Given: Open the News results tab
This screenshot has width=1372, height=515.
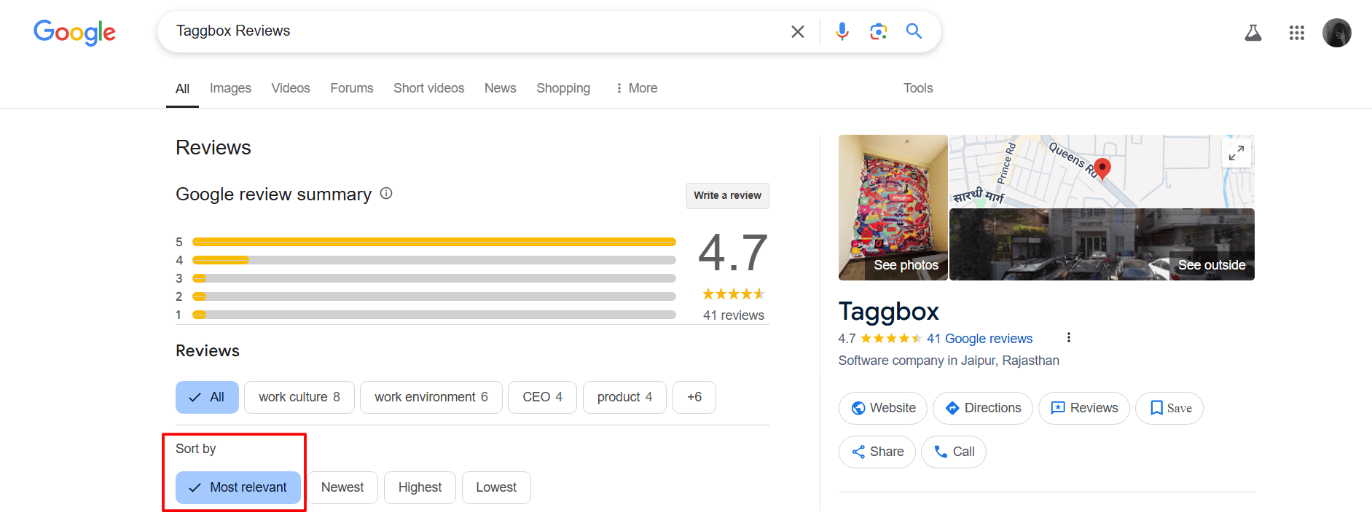Looking at the screenshot, I should click(500, 88).
